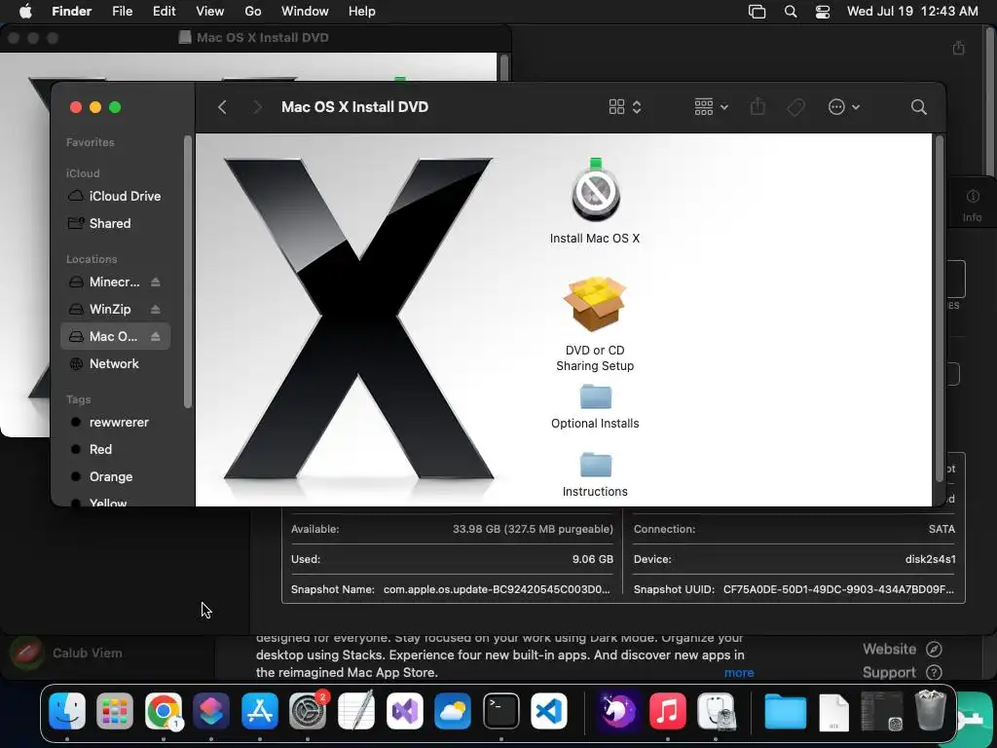Click the Favorites sidebar heading
997x748 pixels.
pos(91,142)
